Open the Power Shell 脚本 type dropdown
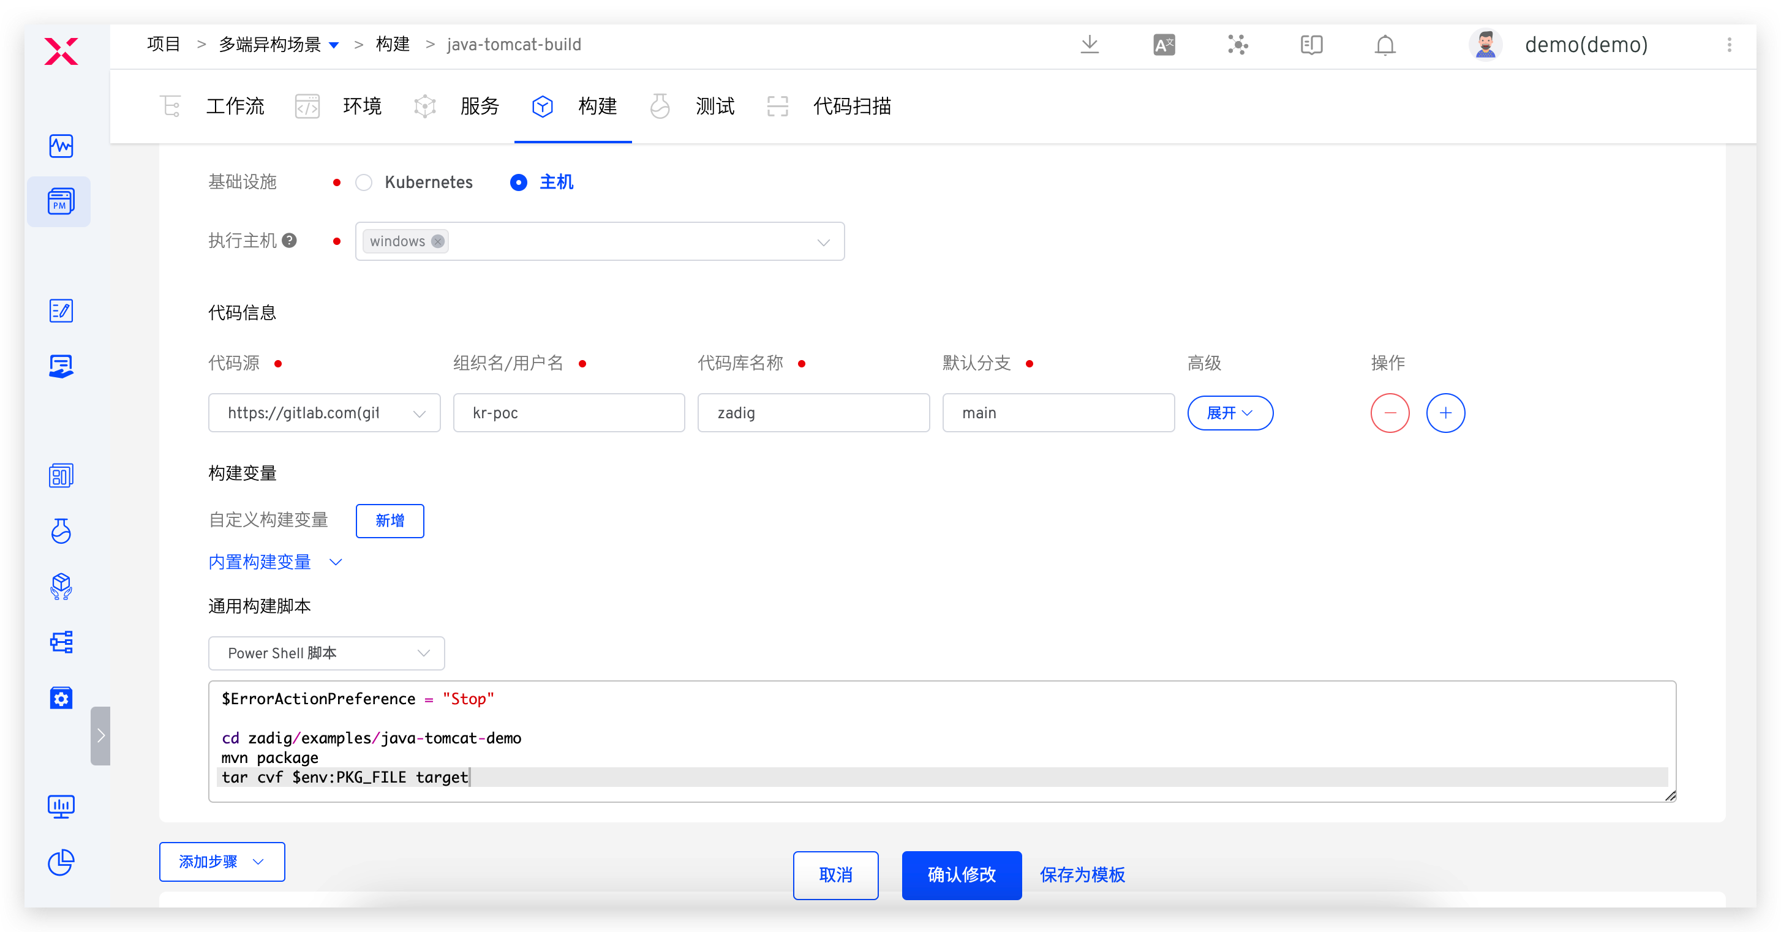 pos(326,653)
